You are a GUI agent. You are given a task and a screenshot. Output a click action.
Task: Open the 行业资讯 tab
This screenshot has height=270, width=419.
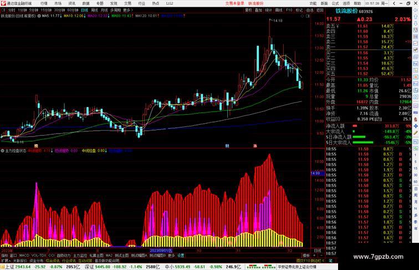[69, 261]
